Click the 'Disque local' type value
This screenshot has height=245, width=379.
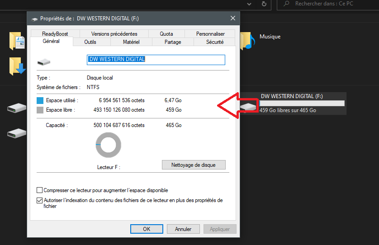(x=100, y=78)
